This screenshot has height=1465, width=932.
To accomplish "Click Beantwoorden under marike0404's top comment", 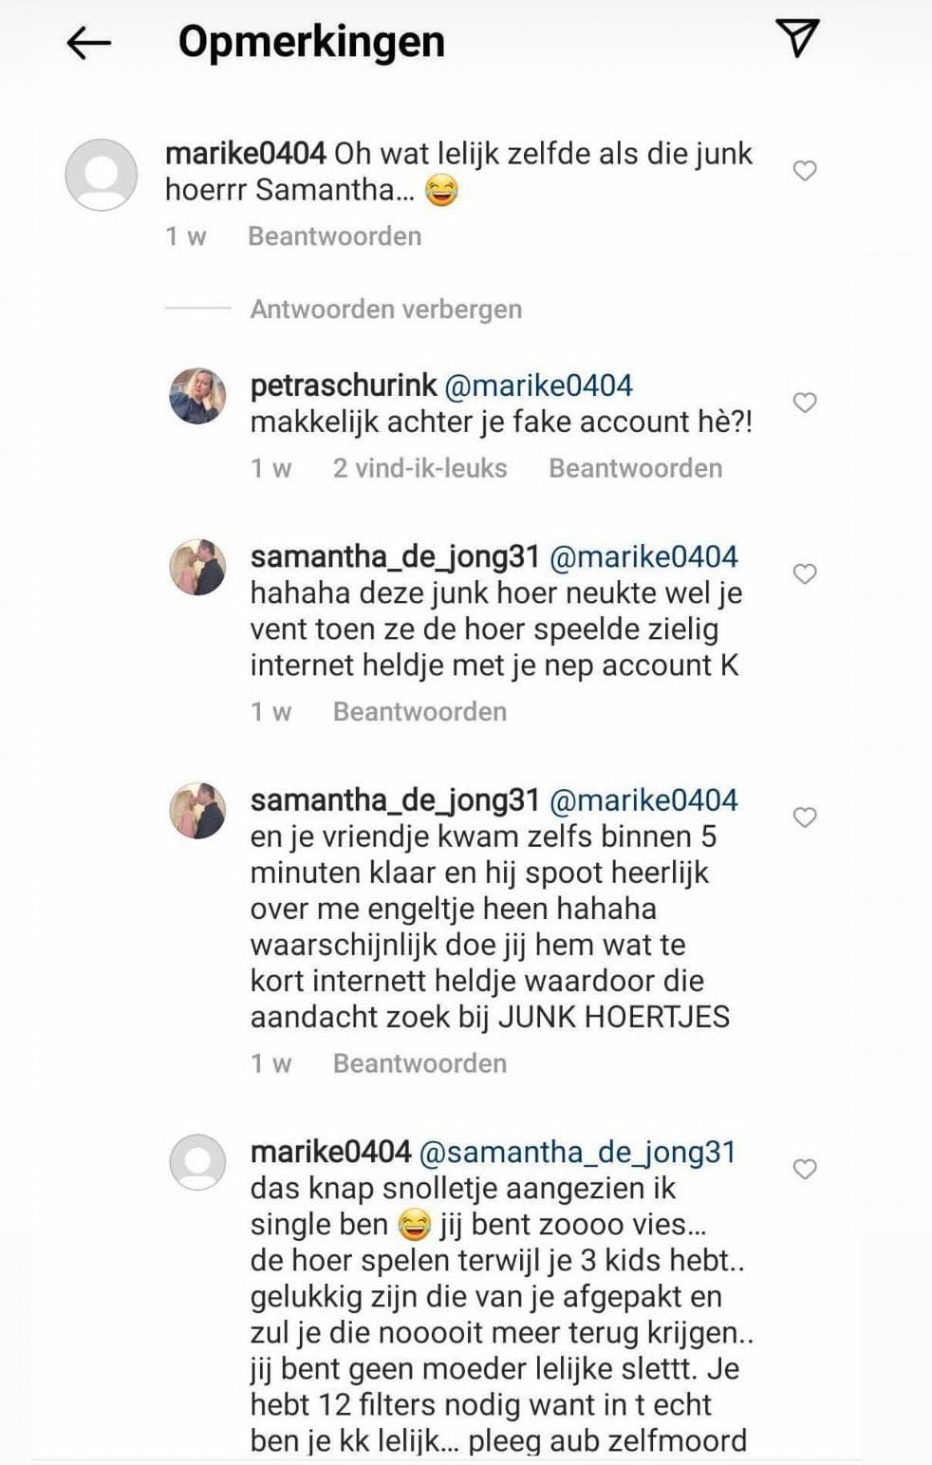I will point(334,235).
